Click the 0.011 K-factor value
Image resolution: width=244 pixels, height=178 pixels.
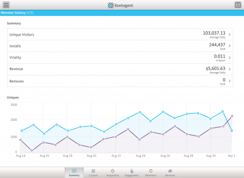pos(220,56)
